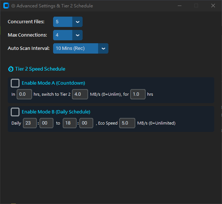This screenshot has width=222, height=204.
Task: Click the MB/s (0=Unlimited) text
Action: (x=156, y=123)
